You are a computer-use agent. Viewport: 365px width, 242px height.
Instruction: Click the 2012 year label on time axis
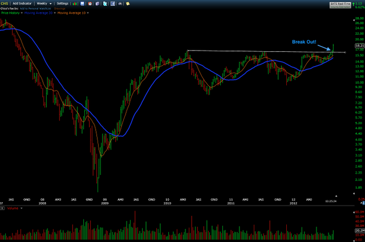coord(293,203)
